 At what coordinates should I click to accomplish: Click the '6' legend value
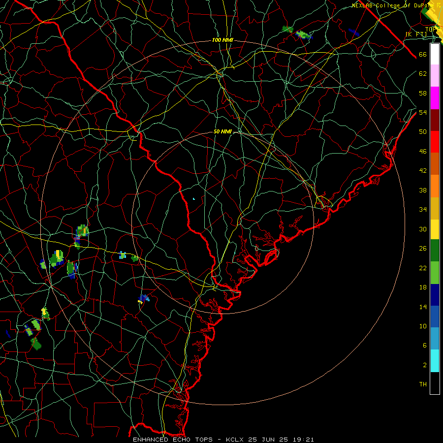tap(425, 345)
